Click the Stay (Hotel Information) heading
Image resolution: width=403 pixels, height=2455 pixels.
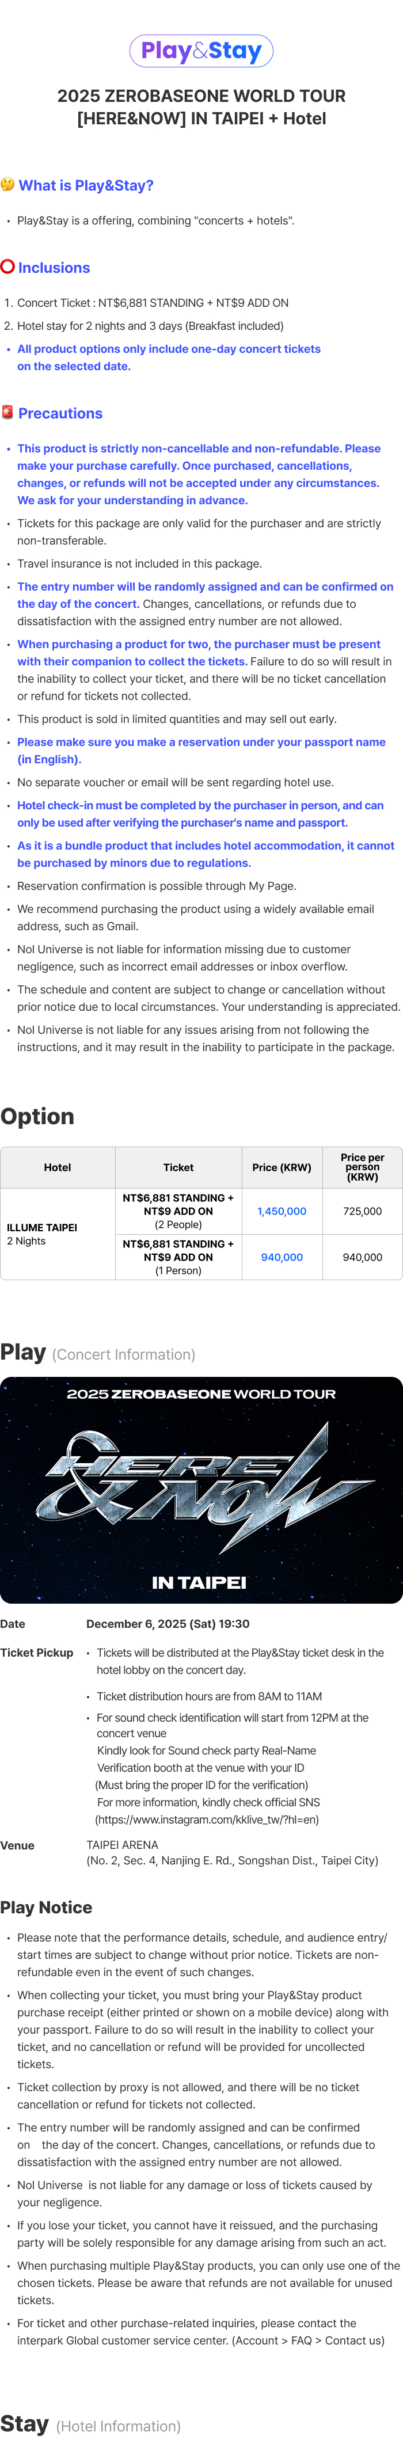90,2424
